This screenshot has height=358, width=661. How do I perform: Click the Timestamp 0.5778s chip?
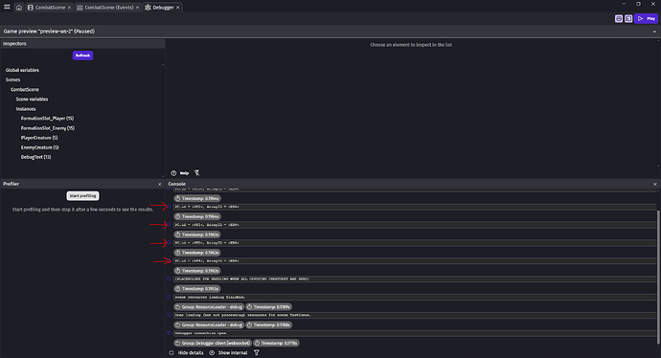point(276,344)
